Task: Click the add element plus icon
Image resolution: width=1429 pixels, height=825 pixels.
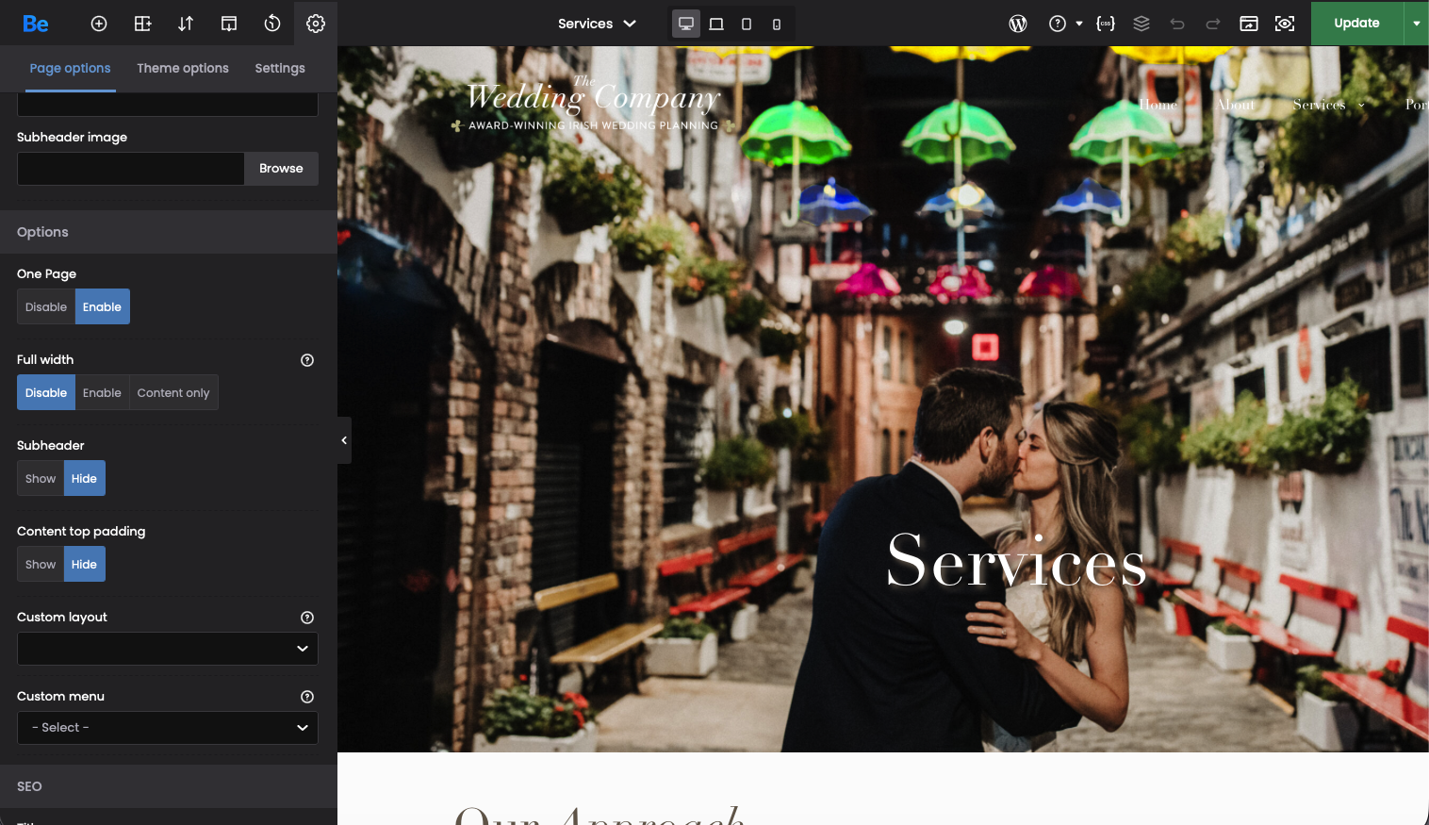Action: click(x=99, y=24)
